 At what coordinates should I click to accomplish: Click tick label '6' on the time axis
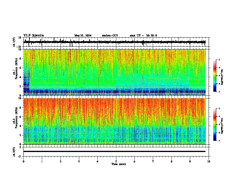[134, 161]
